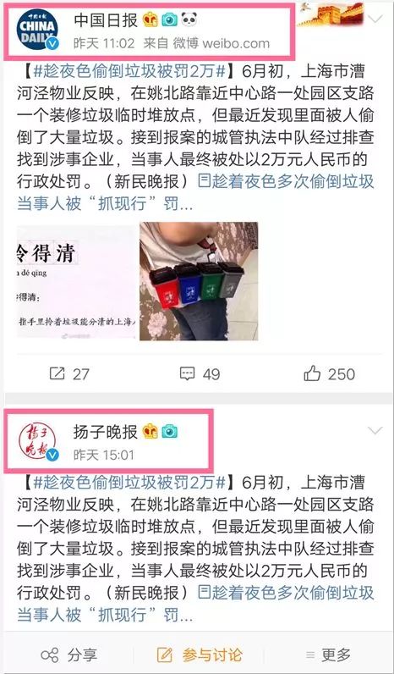This screenshot has width=394, height=674.
Task: Open the China Daily profile avatar
Action: (x=37, y=30)
